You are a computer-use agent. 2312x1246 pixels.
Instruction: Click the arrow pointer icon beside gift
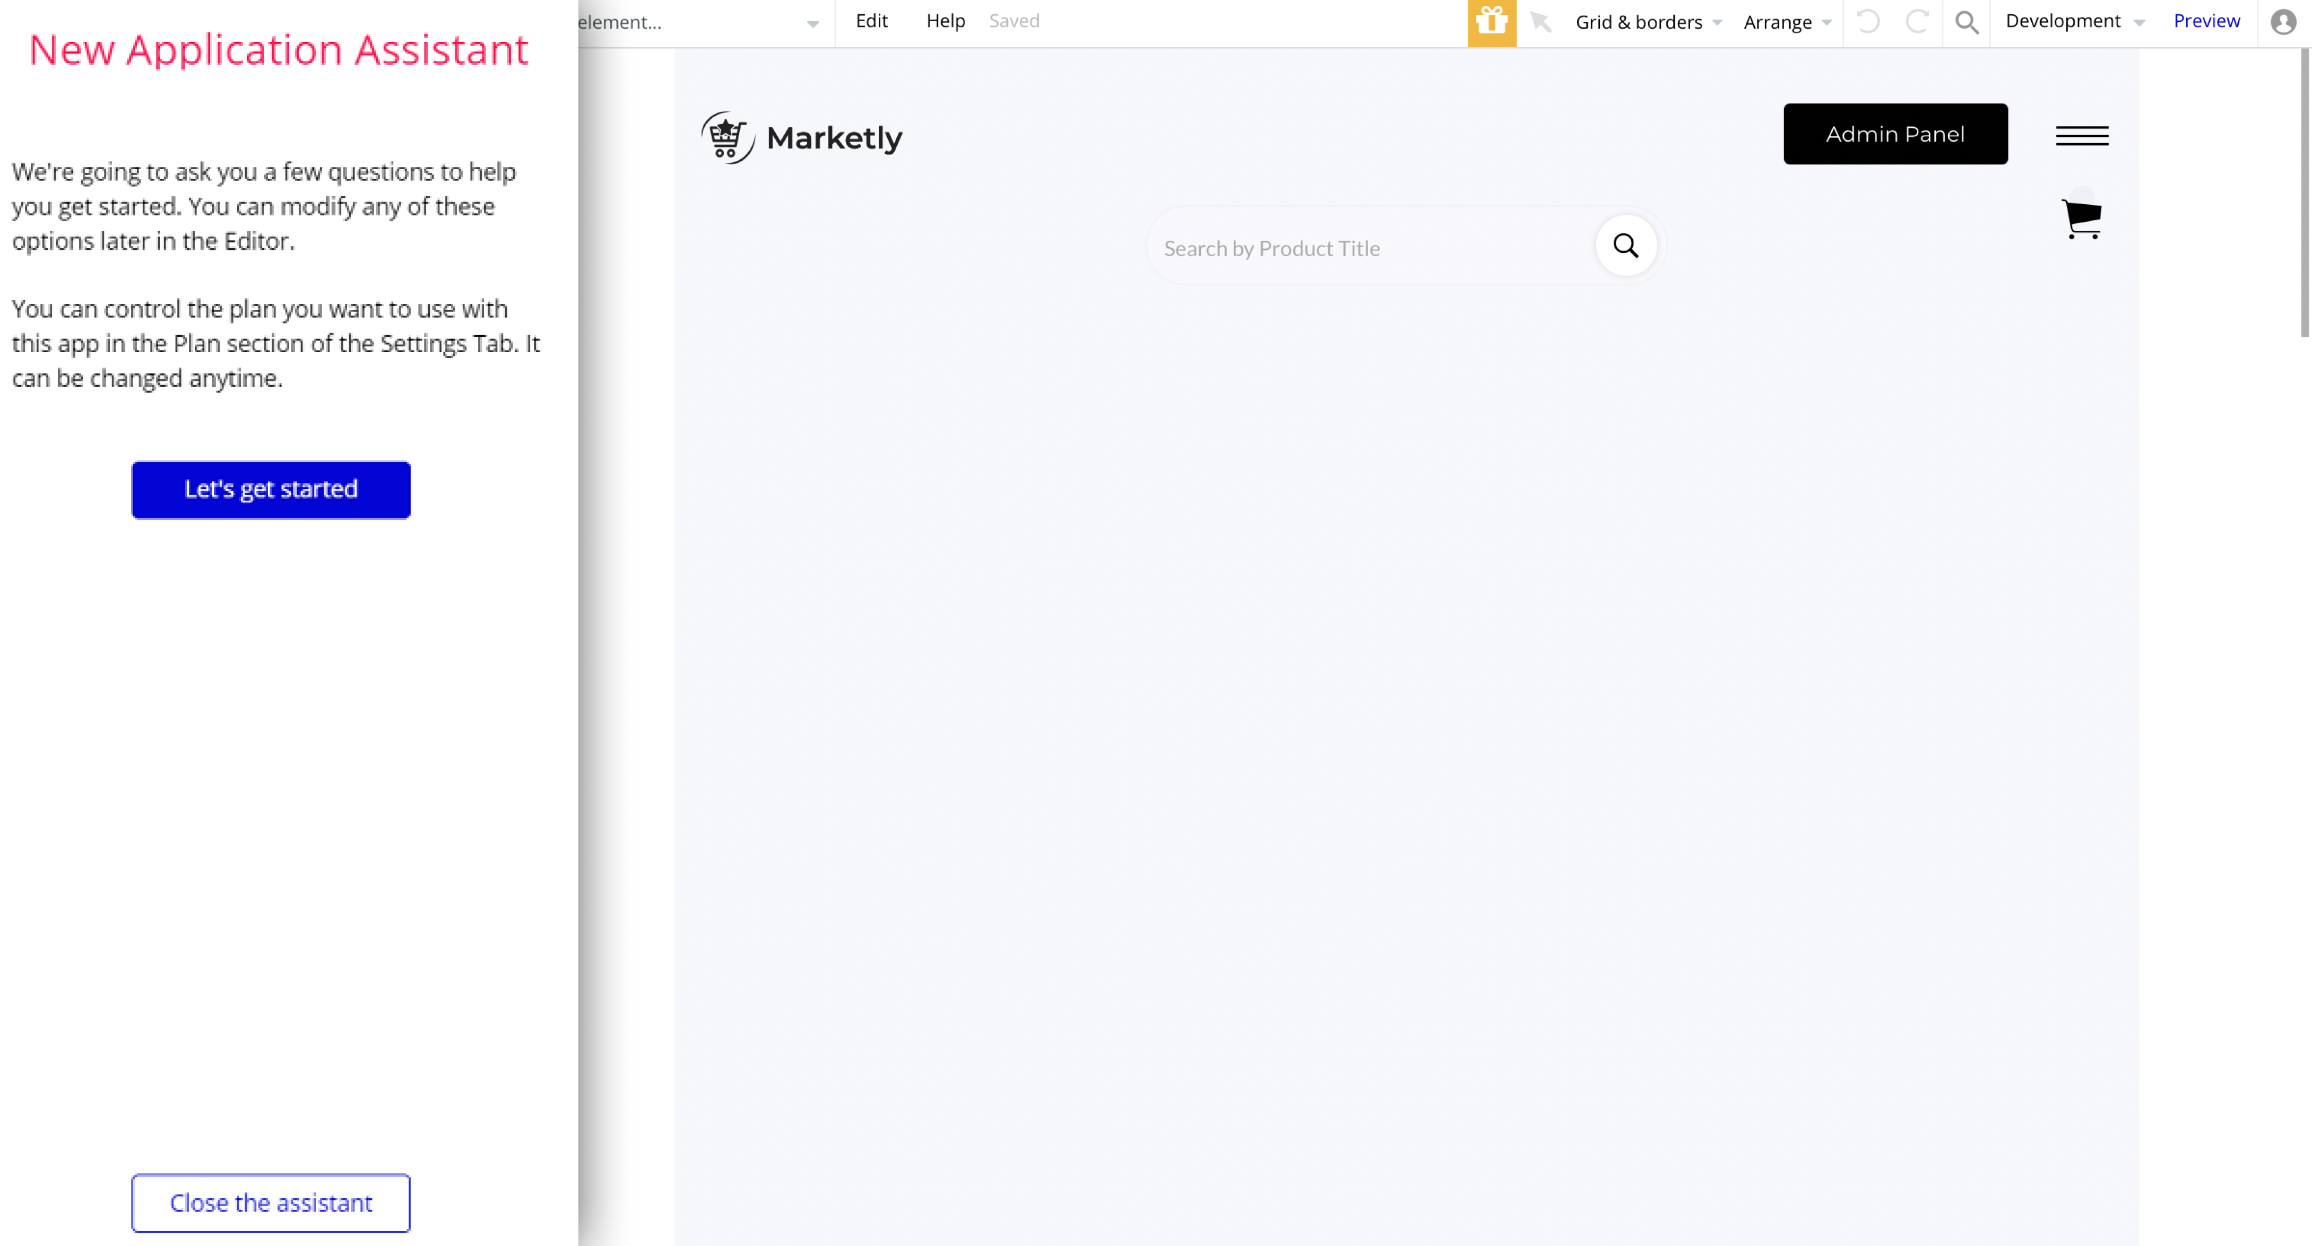click(1540, 22)
